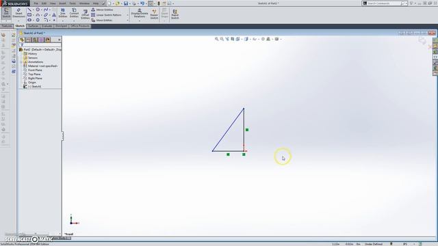438x246 pixels.
Task: Expand the Linear Sketch Pattern dropdown arrow
Action: point(128,15)
